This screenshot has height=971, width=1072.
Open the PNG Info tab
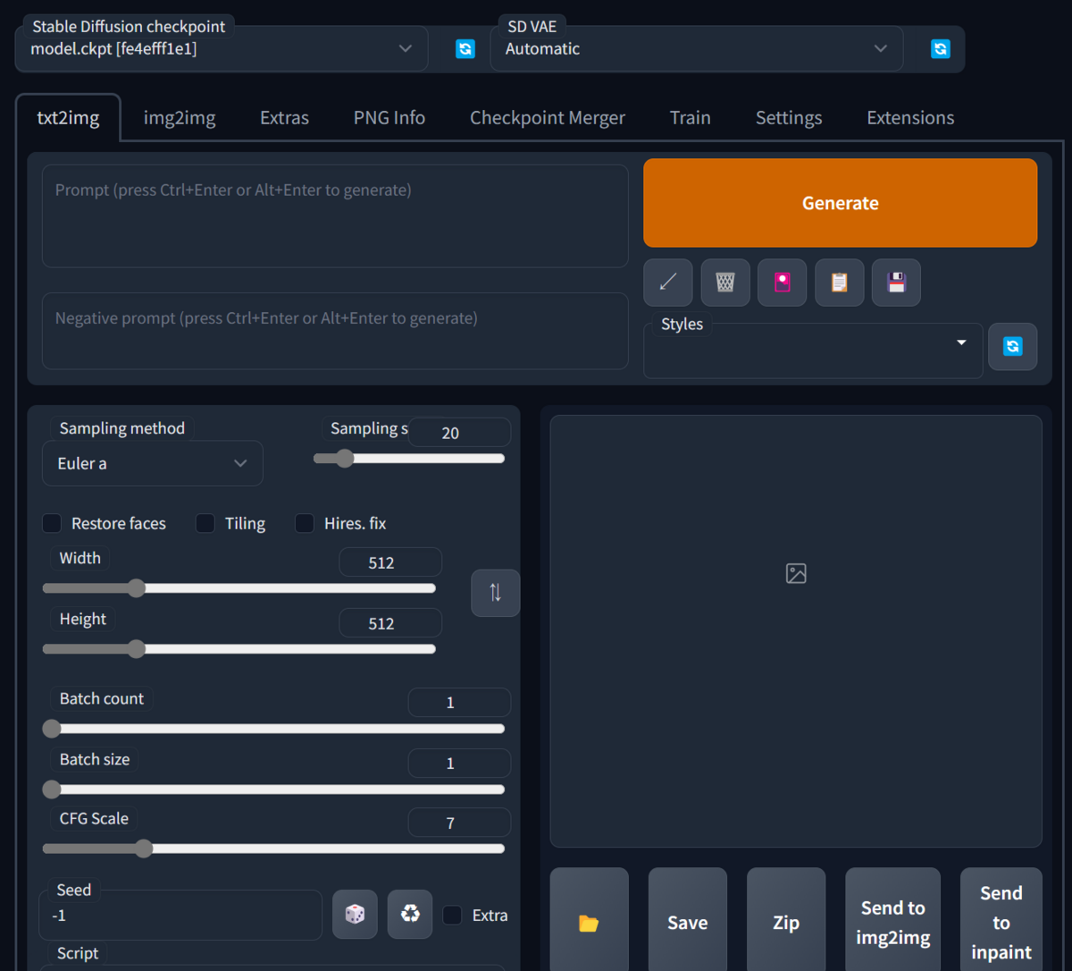click(x=389, y=117)
